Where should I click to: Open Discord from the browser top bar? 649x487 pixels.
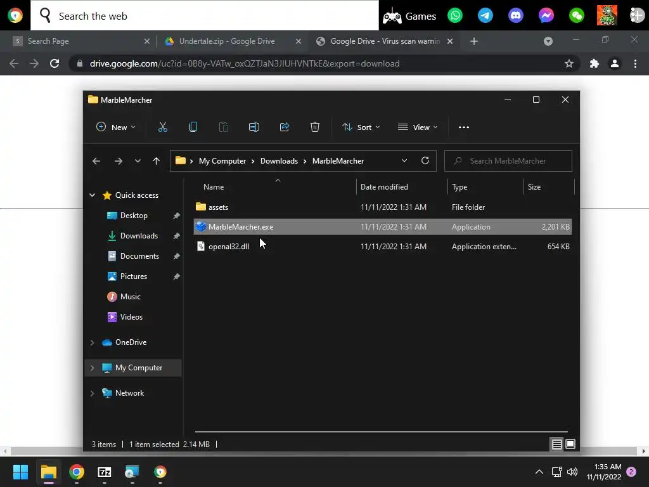pos(516,16)
